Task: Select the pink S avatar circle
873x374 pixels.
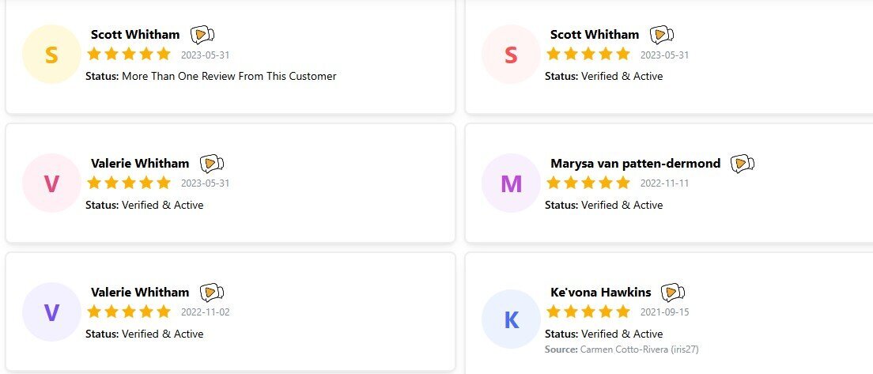Action: [x=511, y=55]
